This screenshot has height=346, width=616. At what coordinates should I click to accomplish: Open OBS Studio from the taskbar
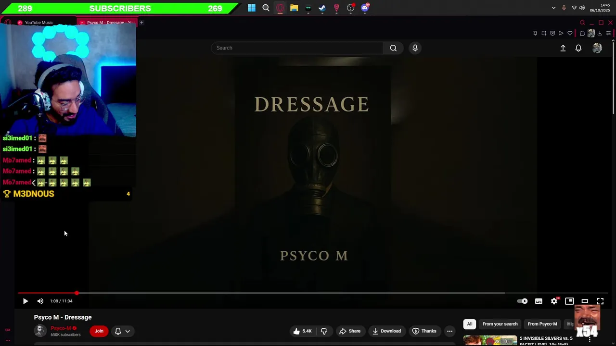pyautogui.click(x=350, y=8)
